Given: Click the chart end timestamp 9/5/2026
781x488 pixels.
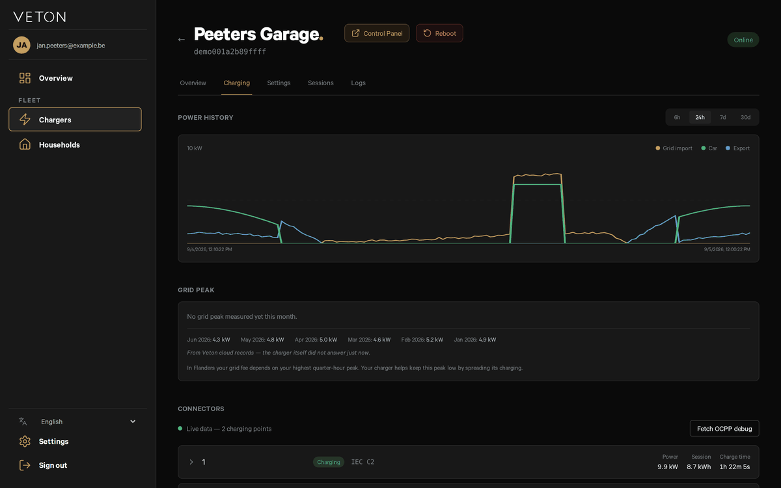Looking at the screenshot, I should coord(727,249).
